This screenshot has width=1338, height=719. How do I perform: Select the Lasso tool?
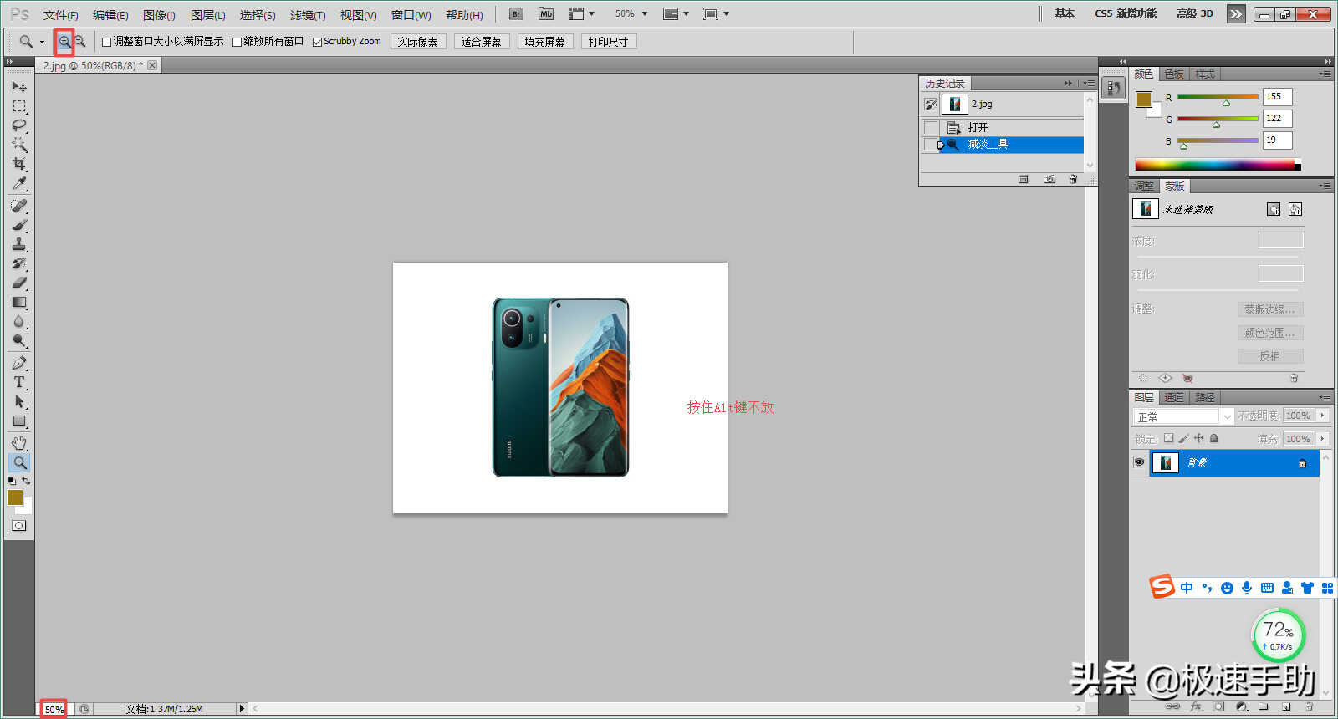tap(19, 125)
